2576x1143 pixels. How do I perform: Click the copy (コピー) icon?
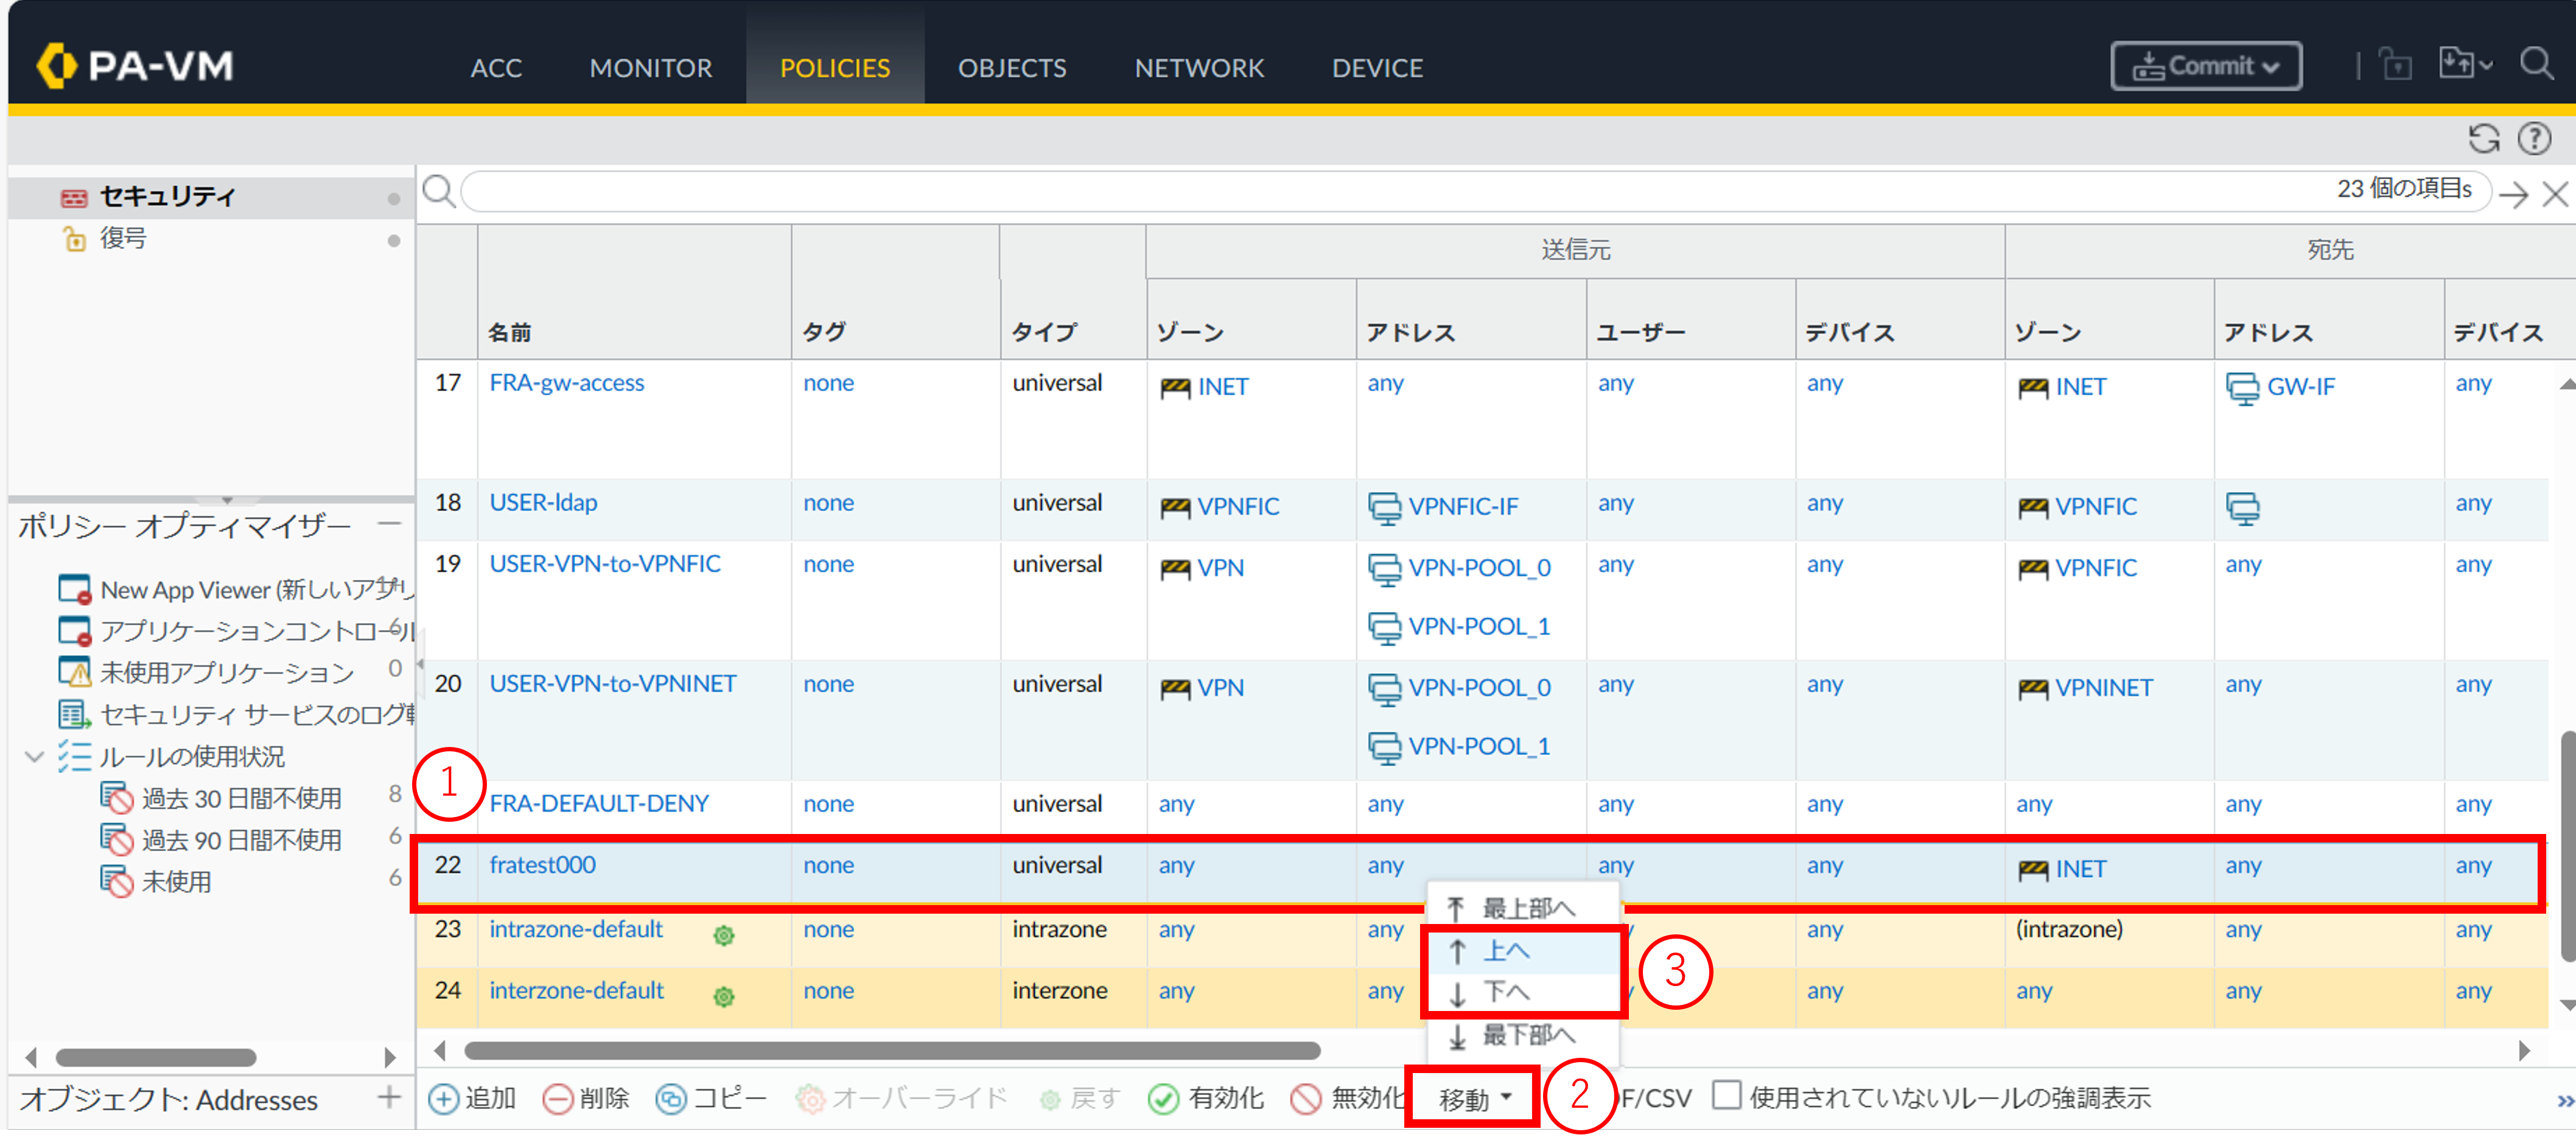(x=671, y=1098)
